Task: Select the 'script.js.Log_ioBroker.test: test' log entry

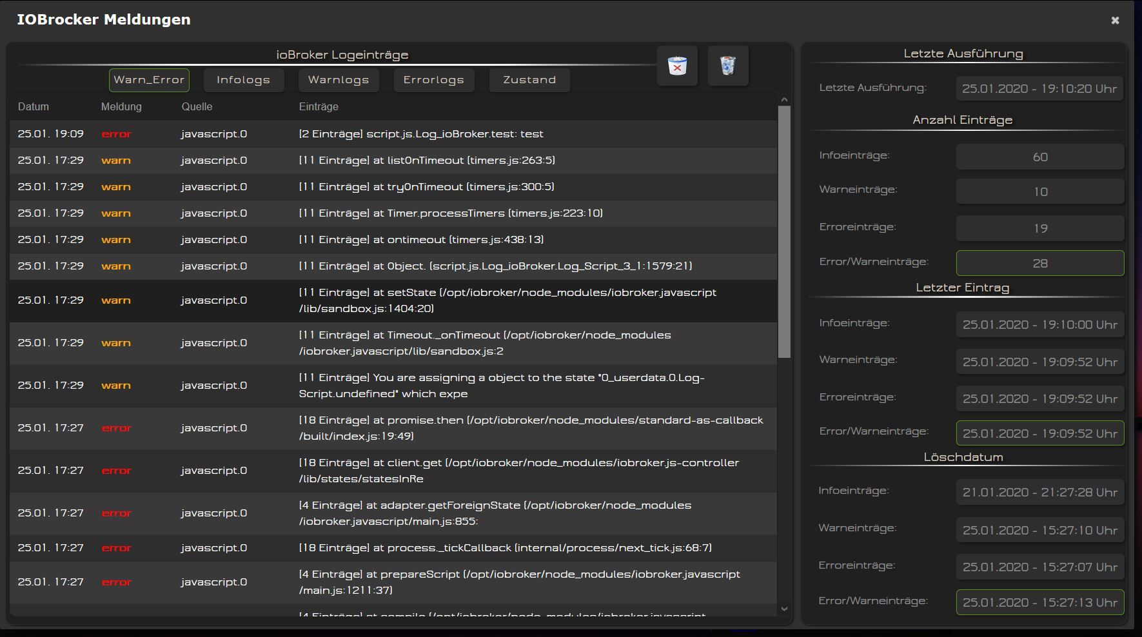Action: coord(393,134)
